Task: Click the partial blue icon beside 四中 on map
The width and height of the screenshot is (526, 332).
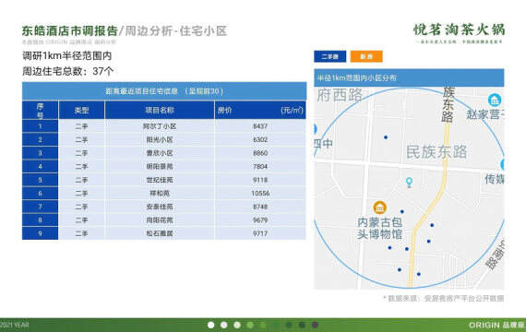Action: (316, 129)
